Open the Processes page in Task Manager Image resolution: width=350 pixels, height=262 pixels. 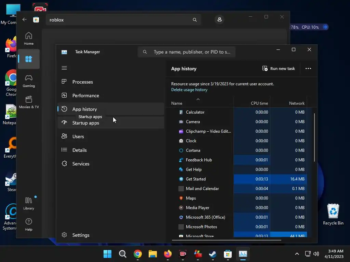(x=111, y=82)
